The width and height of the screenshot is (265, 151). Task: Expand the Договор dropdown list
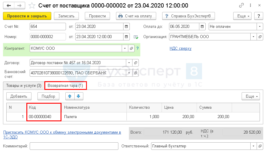pos(129,63)
